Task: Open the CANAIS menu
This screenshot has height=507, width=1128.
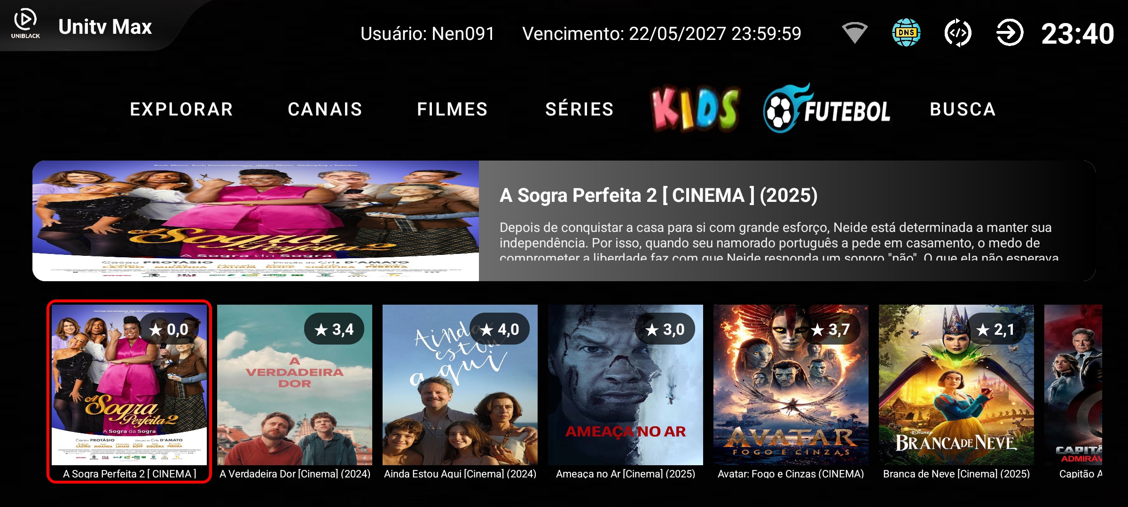Action: pyautogui.click(x=325, y=109)
